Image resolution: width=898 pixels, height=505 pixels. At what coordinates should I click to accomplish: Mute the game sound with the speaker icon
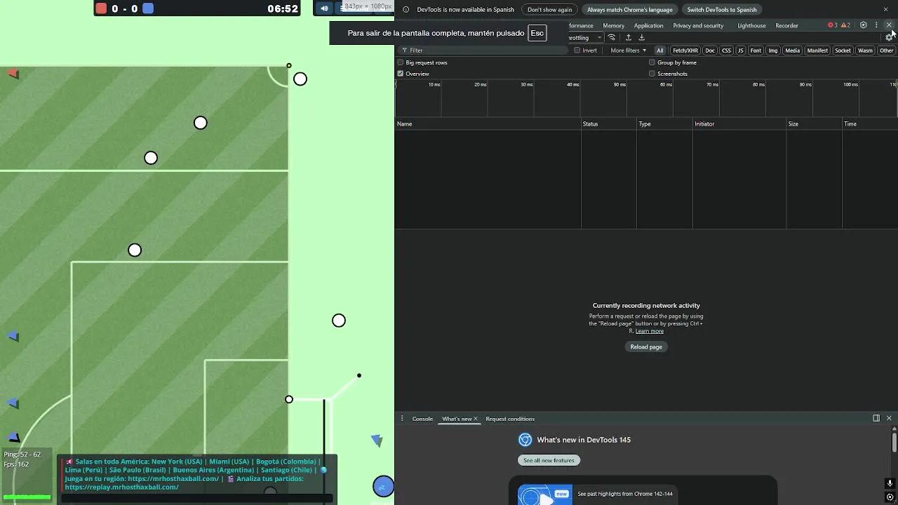[x=324, y=8]
